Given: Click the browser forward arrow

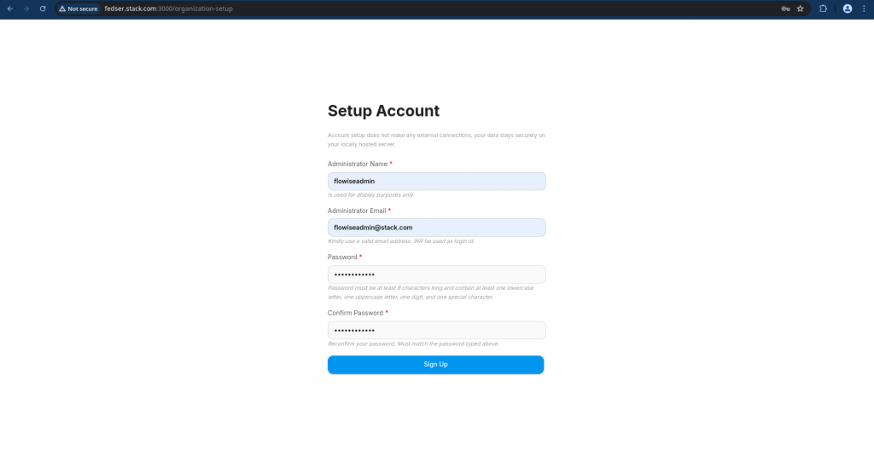Looking at the screenshot, I should pos(26,9).
